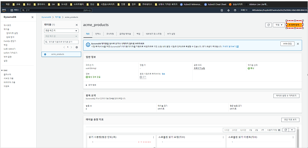Open Kubectl Reference bookmark
Image resolution: width=308 pixels, height=148 pixels.
point(191,4)
